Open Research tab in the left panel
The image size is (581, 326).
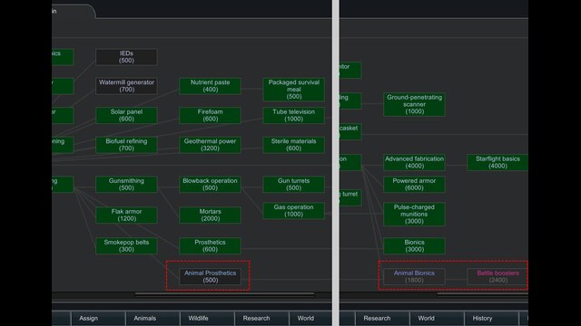click(261, 318)
